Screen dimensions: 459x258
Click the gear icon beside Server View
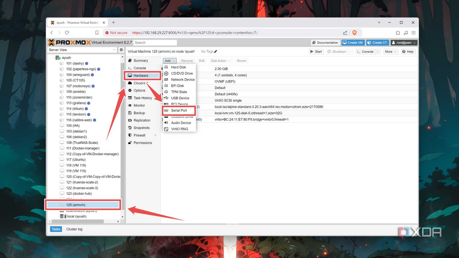click(x=121, y=50)
